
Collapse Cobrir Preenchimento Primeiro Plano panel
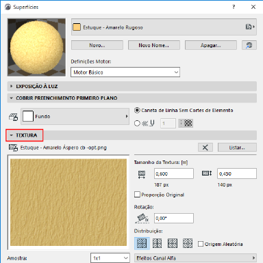[132, 98]
